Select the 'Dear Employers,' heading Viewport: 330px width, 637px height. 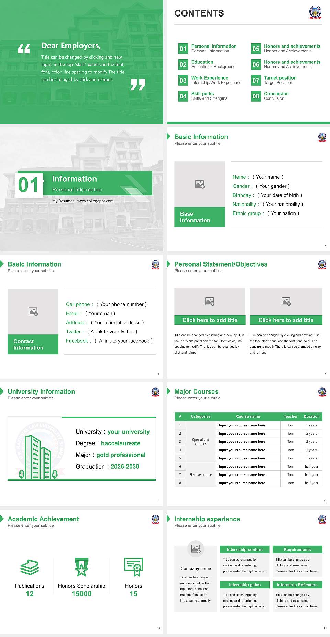tap(71, 45)
